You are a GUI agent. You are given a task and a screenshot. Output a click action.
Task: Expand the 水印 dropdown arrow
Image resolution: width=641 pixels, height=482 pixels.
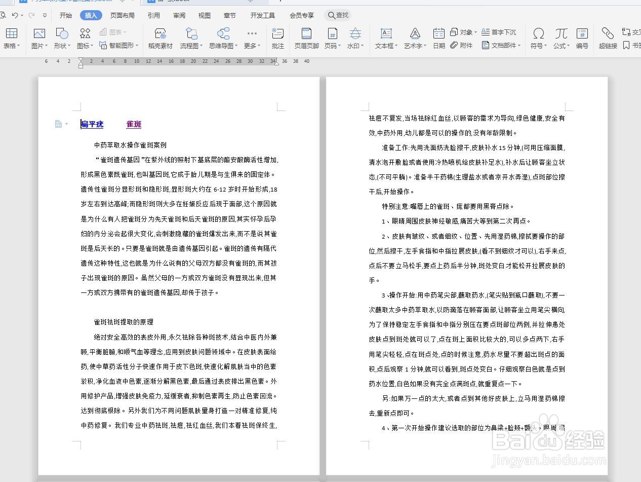[362, 46]
